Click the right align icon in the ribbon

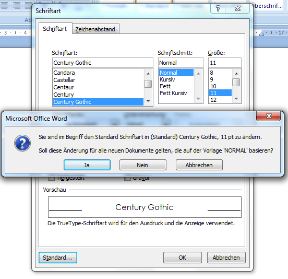17,5
